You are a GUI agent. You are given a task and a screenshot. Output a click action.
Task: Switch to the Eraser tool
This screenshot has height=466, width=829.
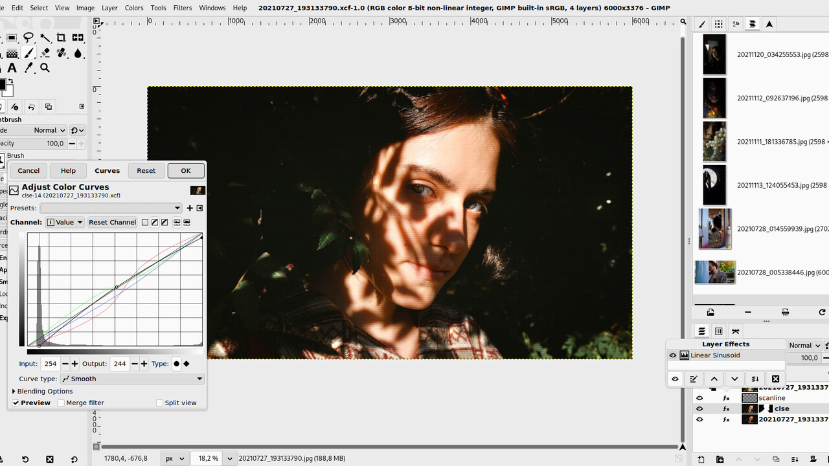click(45, 53)
